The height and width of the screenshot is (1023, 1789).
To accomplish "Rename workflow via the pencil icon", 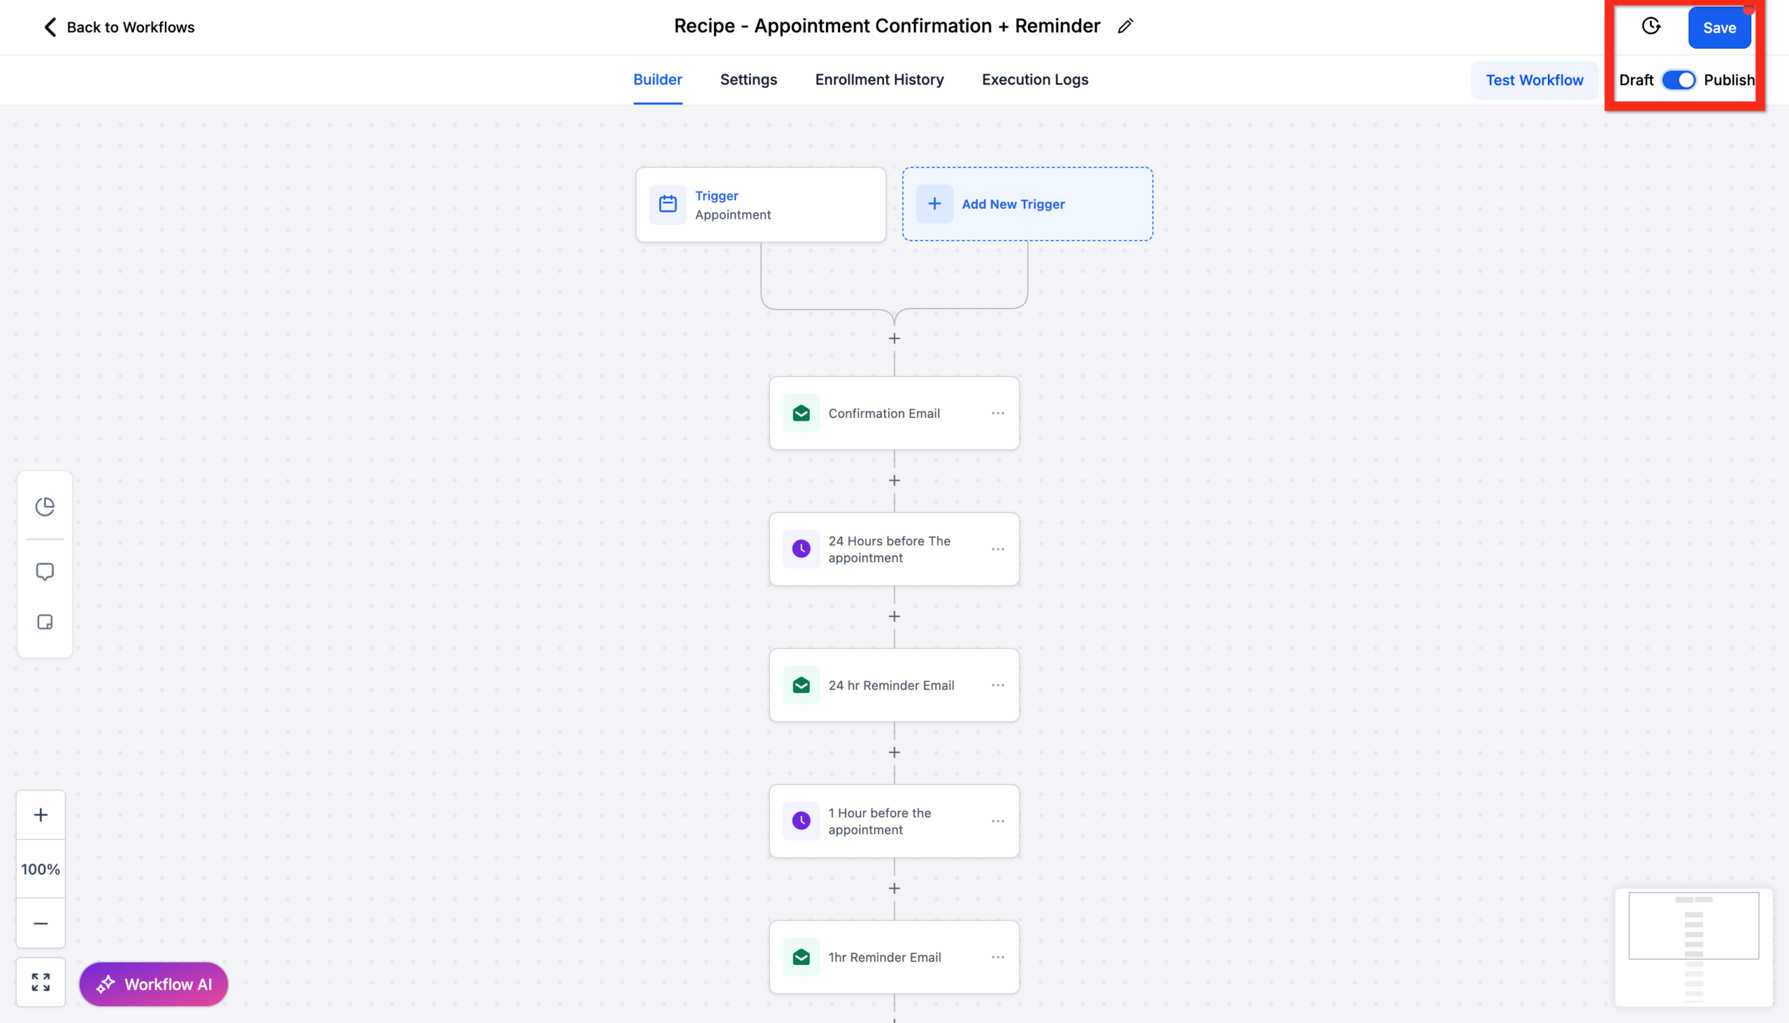I will [1126, 26].
